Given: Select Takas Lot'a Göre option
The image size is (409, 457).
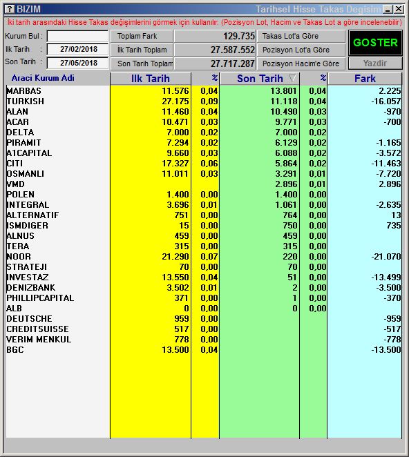Looking at the screenshot, I should coord(301,36).
